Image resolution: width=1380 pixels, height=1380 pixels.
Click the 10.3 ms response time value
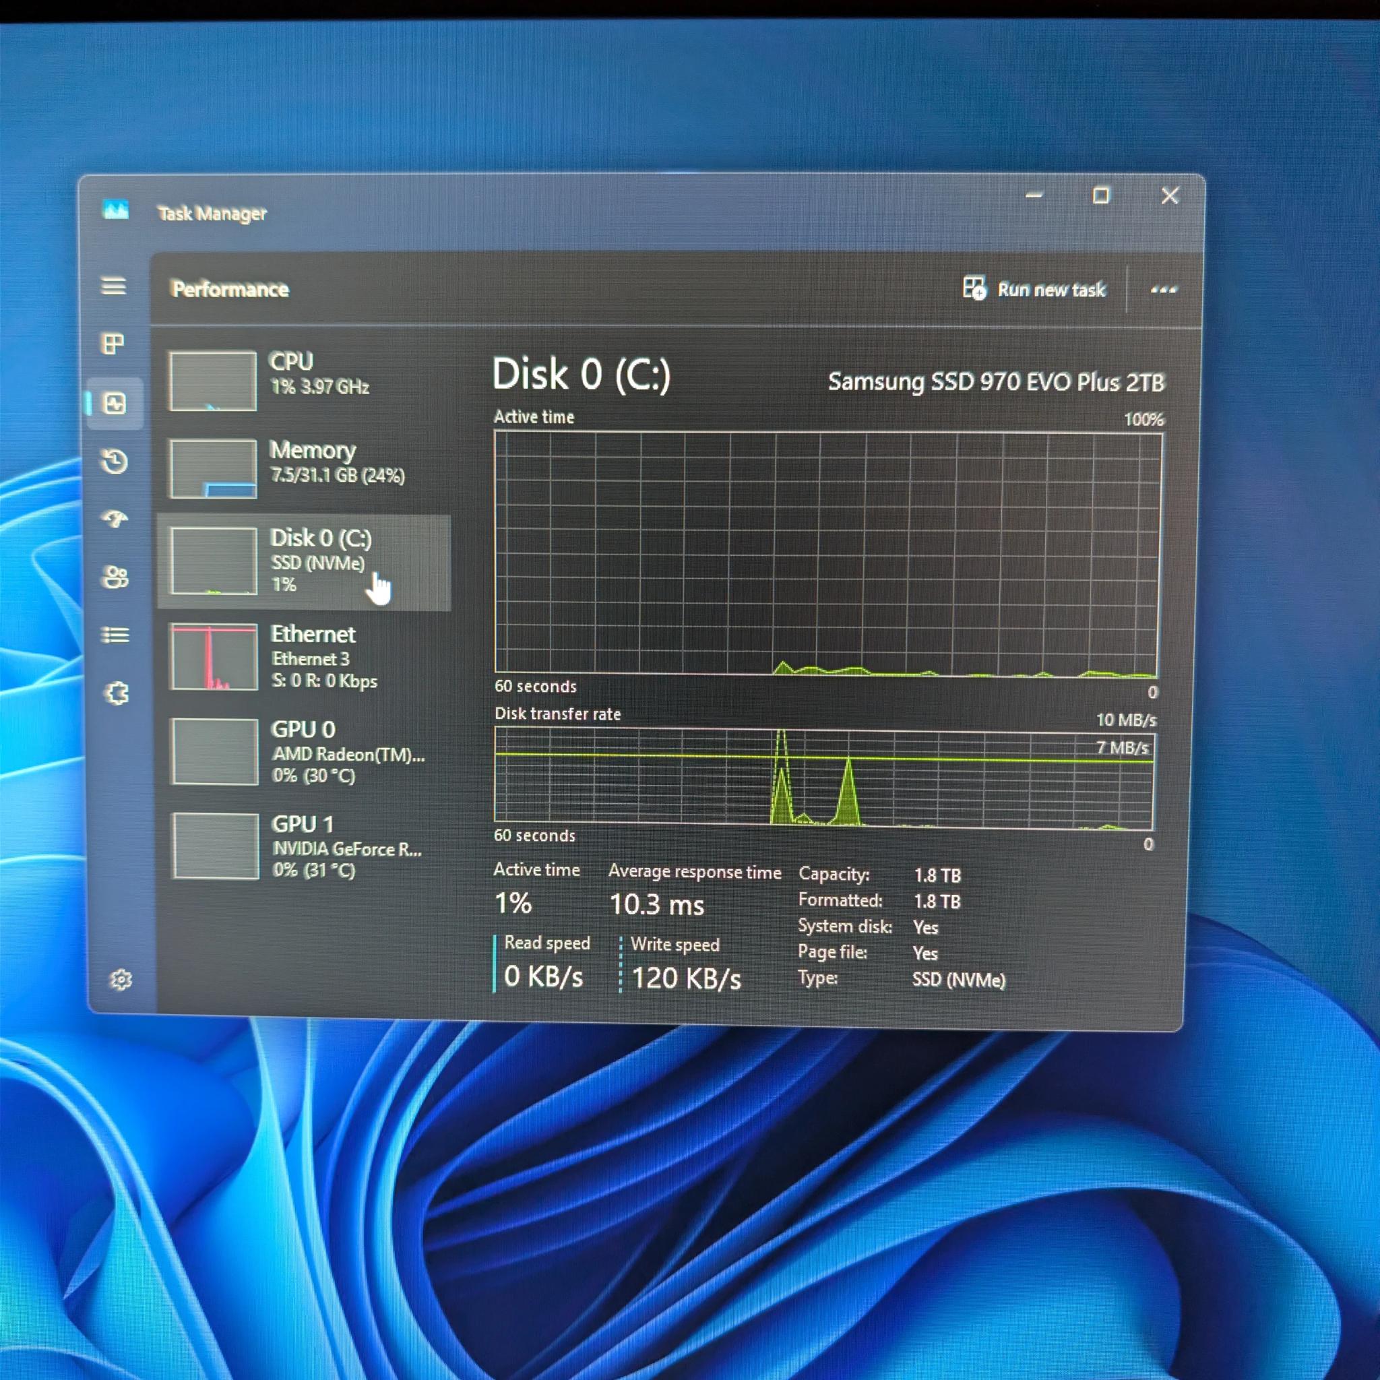(x=656, y=905)
